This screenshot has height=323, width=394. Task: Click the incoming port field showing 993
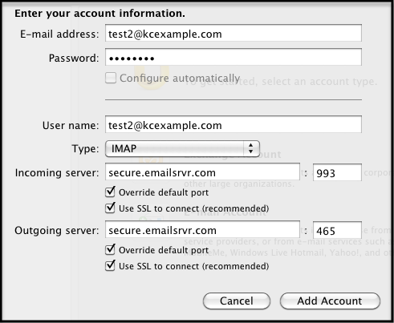point(337,172)
